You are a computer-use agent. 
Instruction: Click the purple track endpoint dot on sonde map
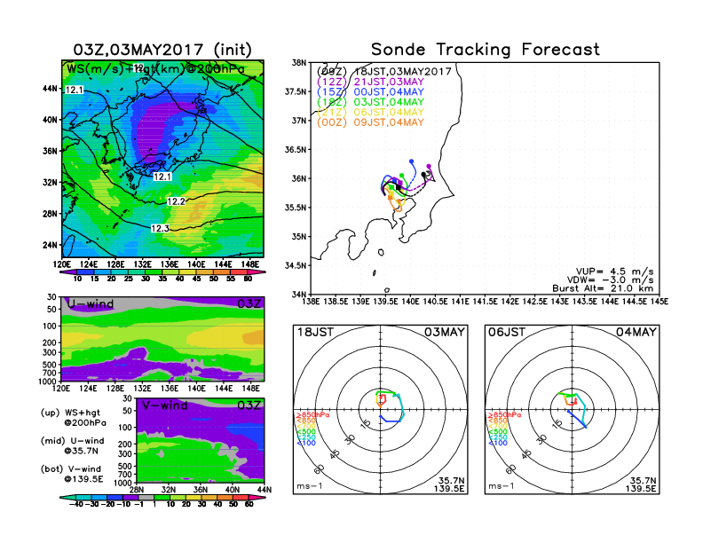429,166
